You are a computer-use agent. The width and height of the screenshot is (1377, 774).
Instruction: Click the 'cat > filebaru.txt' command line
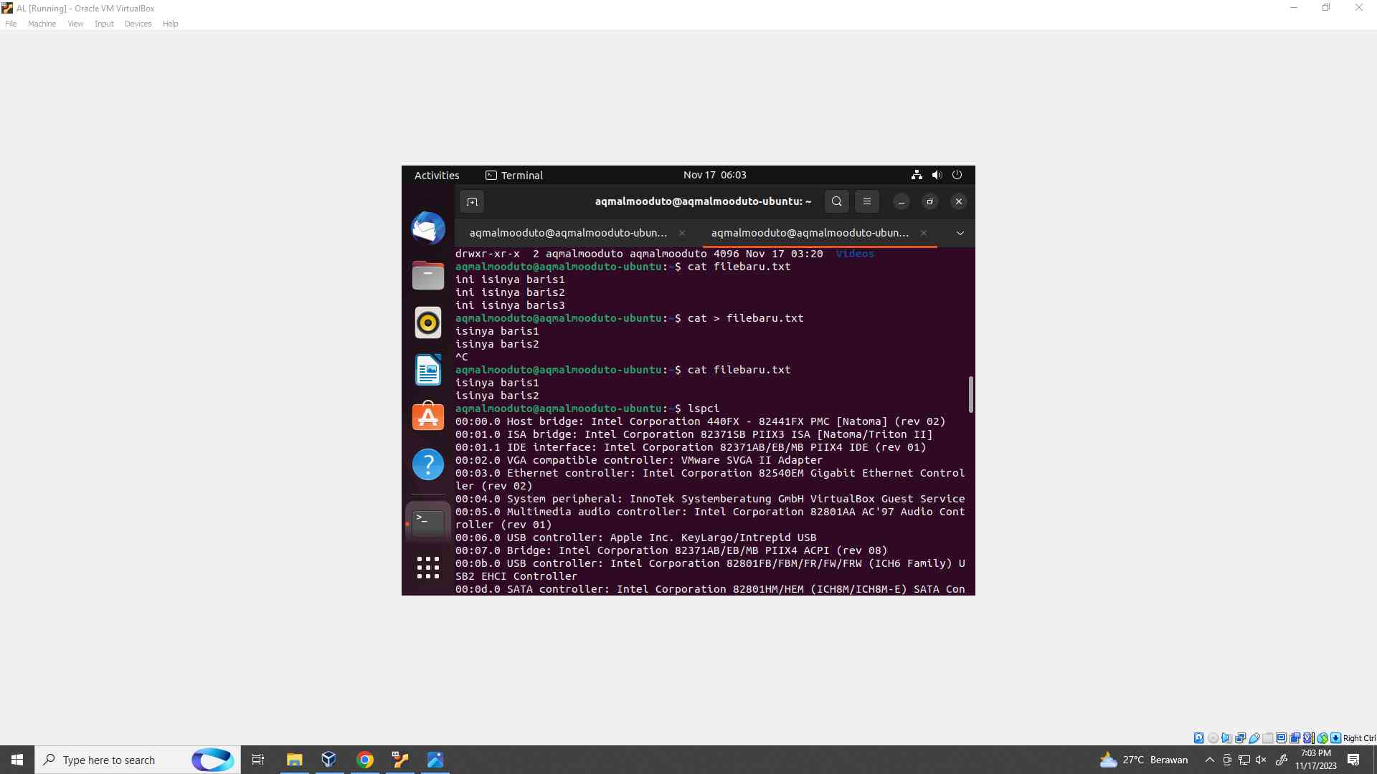tap(745, 318)
